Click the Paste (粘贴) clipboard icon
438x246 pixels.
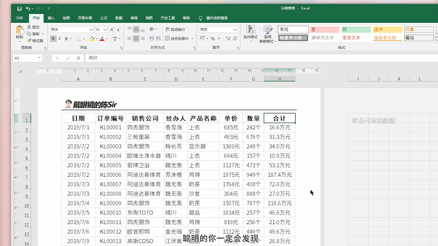20,30
